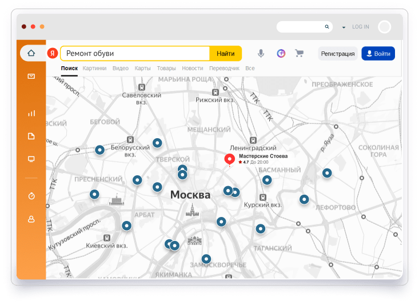Click the Курский вкз. station icon
419x306 pixels.
click(263, 197)
